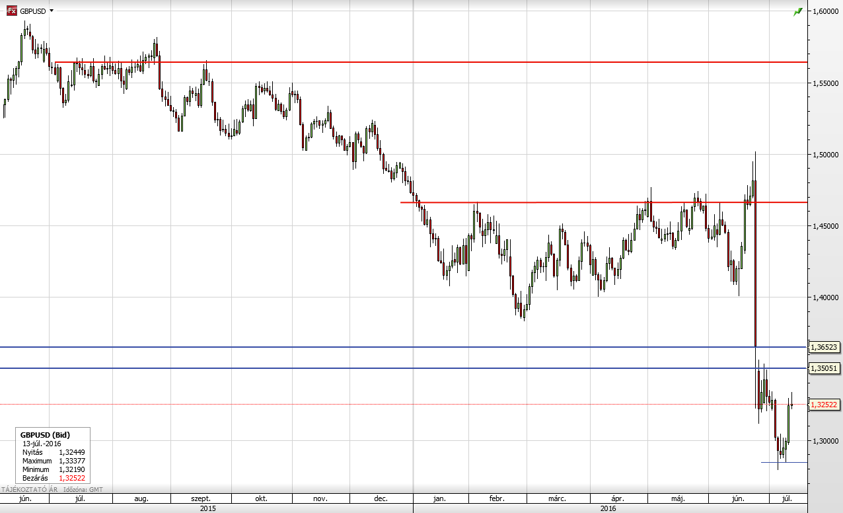Open the GBPUSD symbol dropdown arrow
Viewport: 843px width, 513px height.
coord(52,11)
